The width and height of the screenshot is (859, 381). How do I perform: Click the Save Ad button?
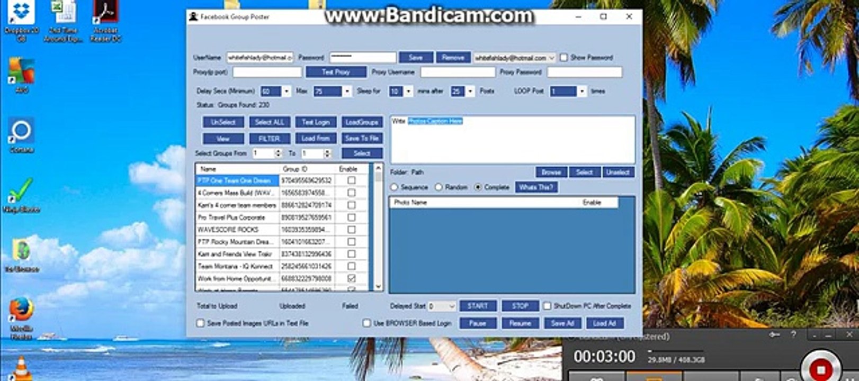tap(562, 323)
